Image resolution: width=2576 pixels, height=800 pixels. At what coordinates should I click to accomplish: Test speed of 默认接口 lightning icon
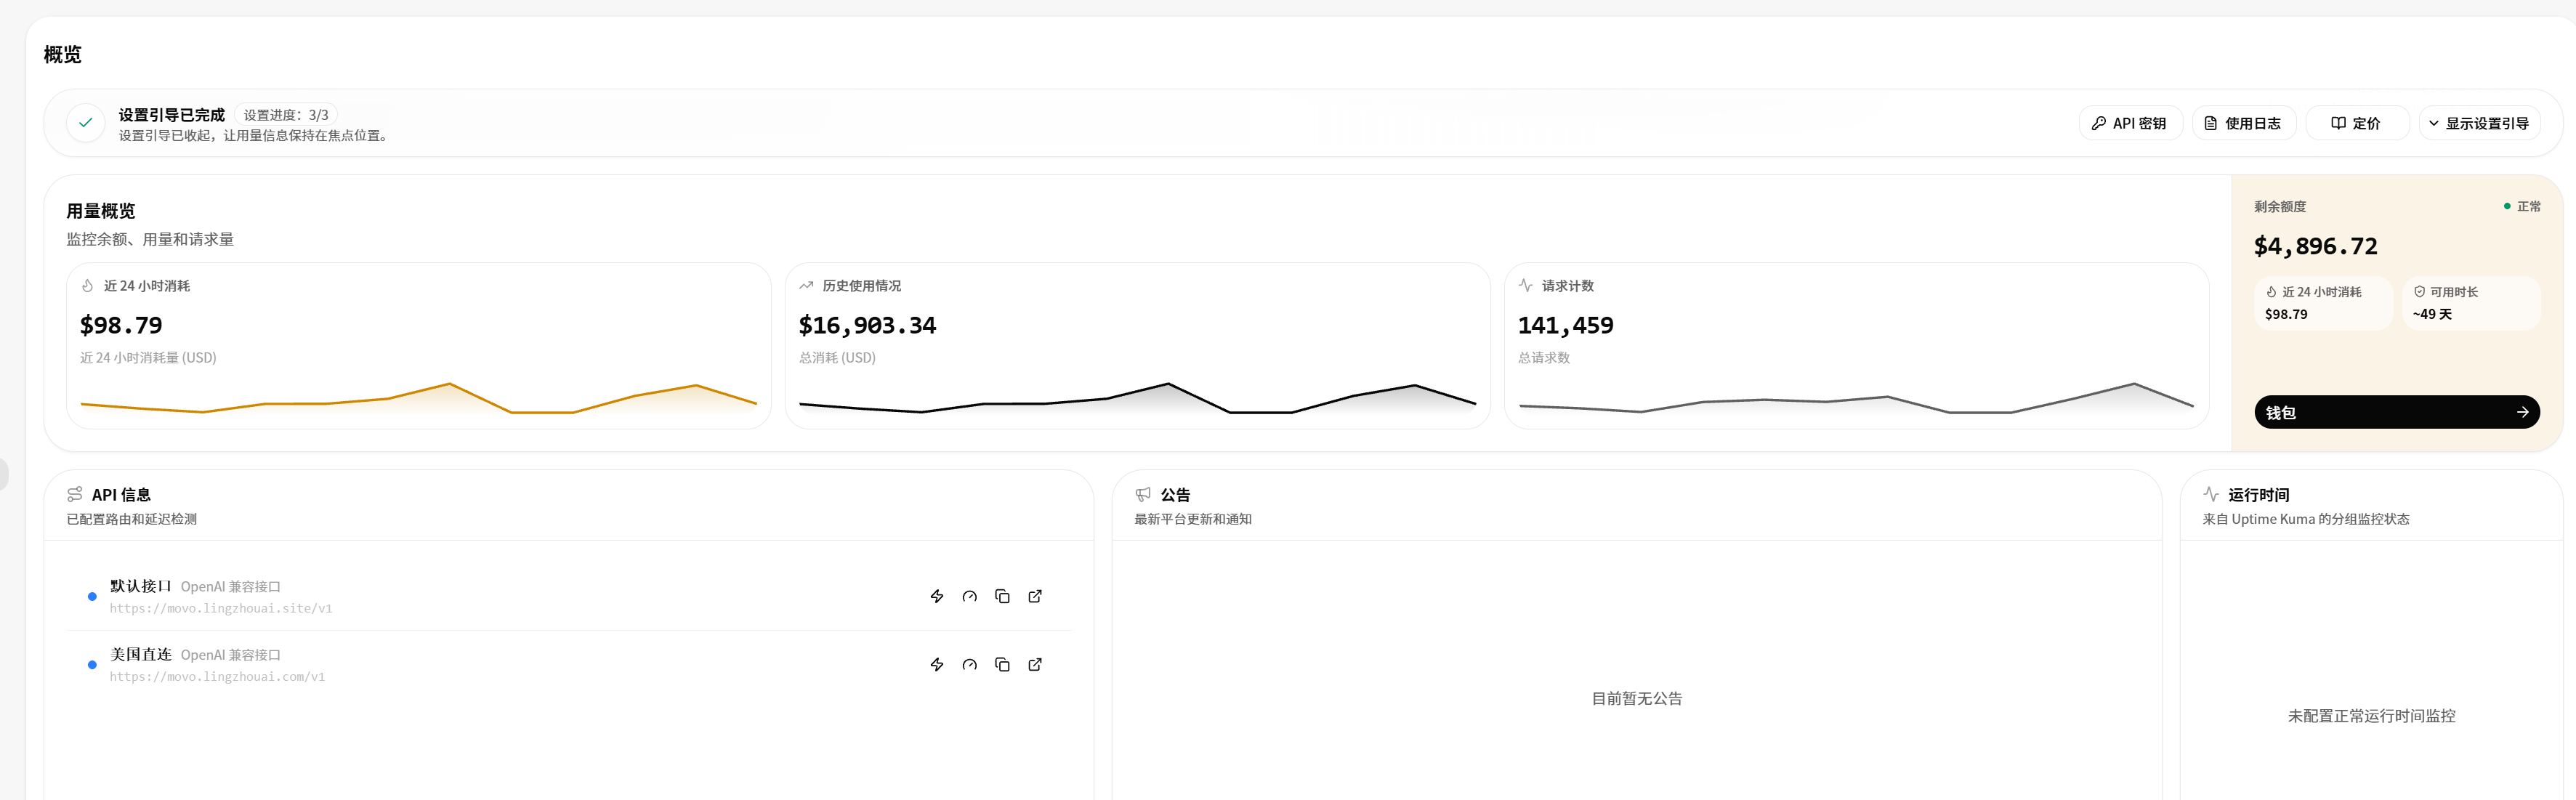click(x=937, y=596)
